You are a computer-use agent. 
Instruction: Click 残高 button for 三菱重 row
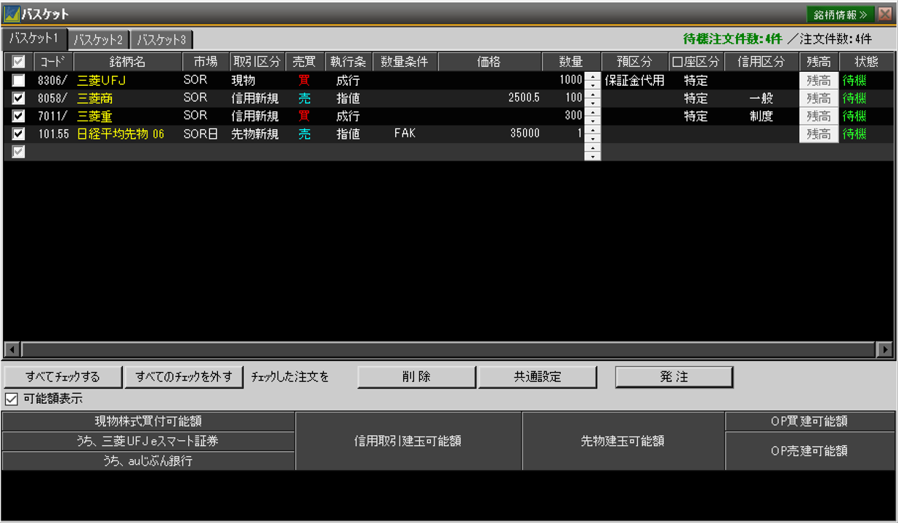(x=819, y=116)
